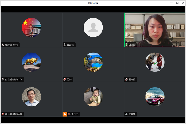This screenshot has width=186, height=124.
Task: Select golden bull avatar of 彭秋明-燕山大学
Action: pyautogui.click(x=32, y=62)
